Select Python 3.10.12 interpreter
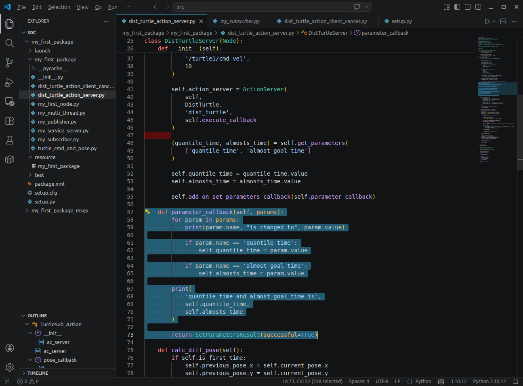Viewport: 523px width, 386px height. (489, 382)
